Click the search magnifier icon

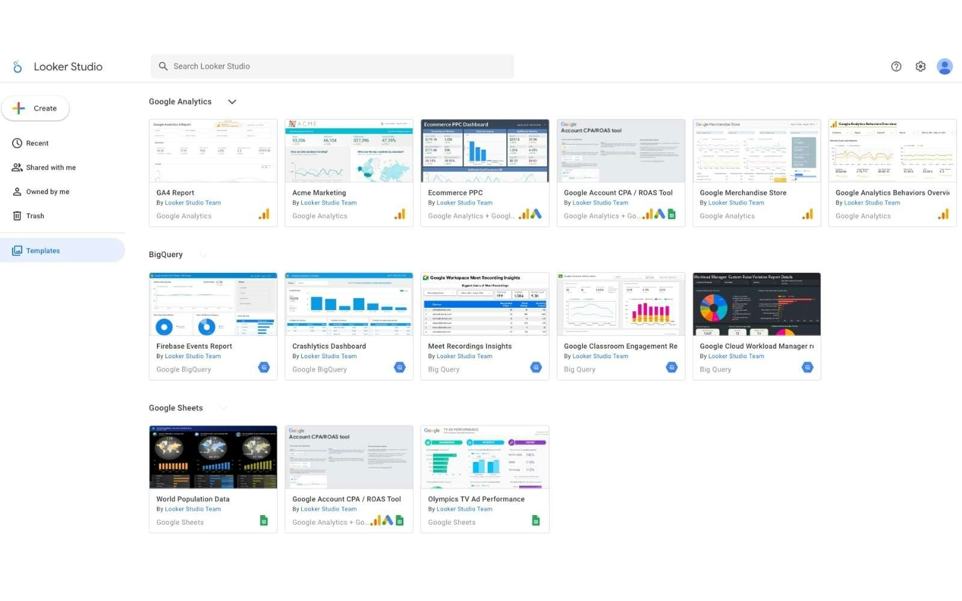pos(163,66)
